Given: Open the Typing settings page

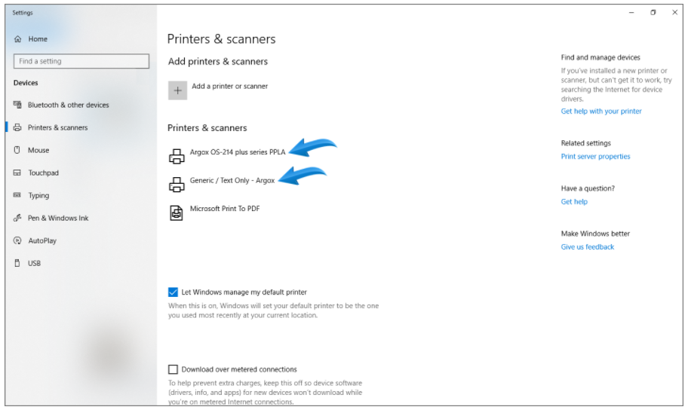Looking at the screenshot, I should 38,195.
